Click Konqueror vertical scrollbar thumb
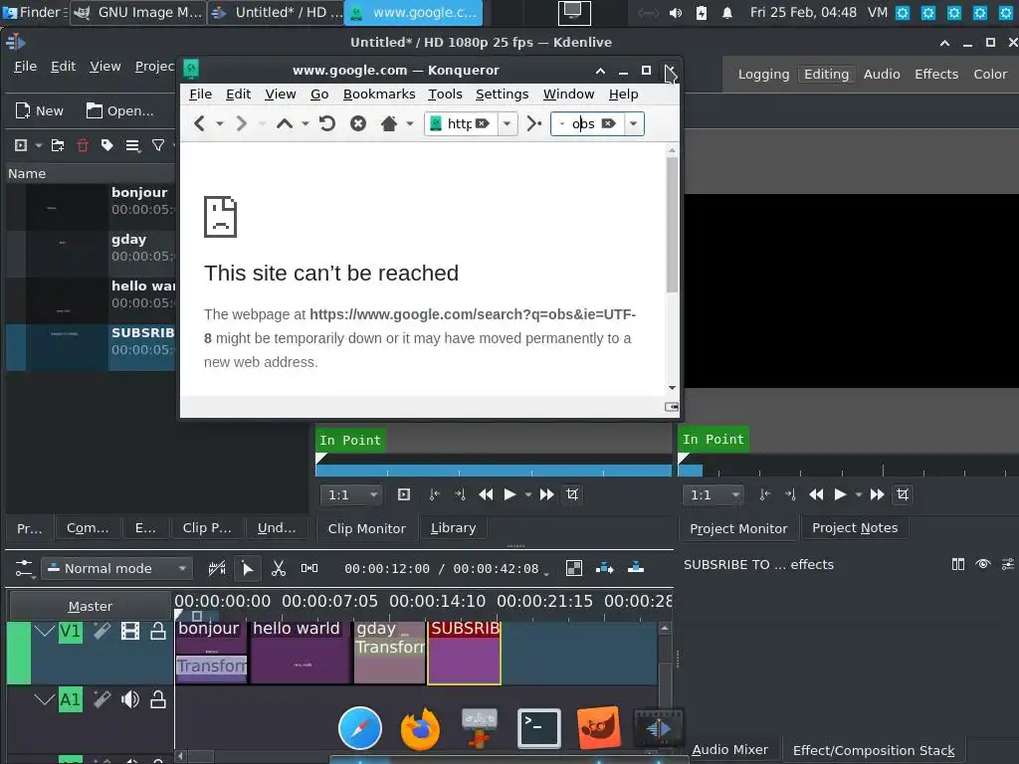This screenshot has height=764, width=1019. (672, 224)
